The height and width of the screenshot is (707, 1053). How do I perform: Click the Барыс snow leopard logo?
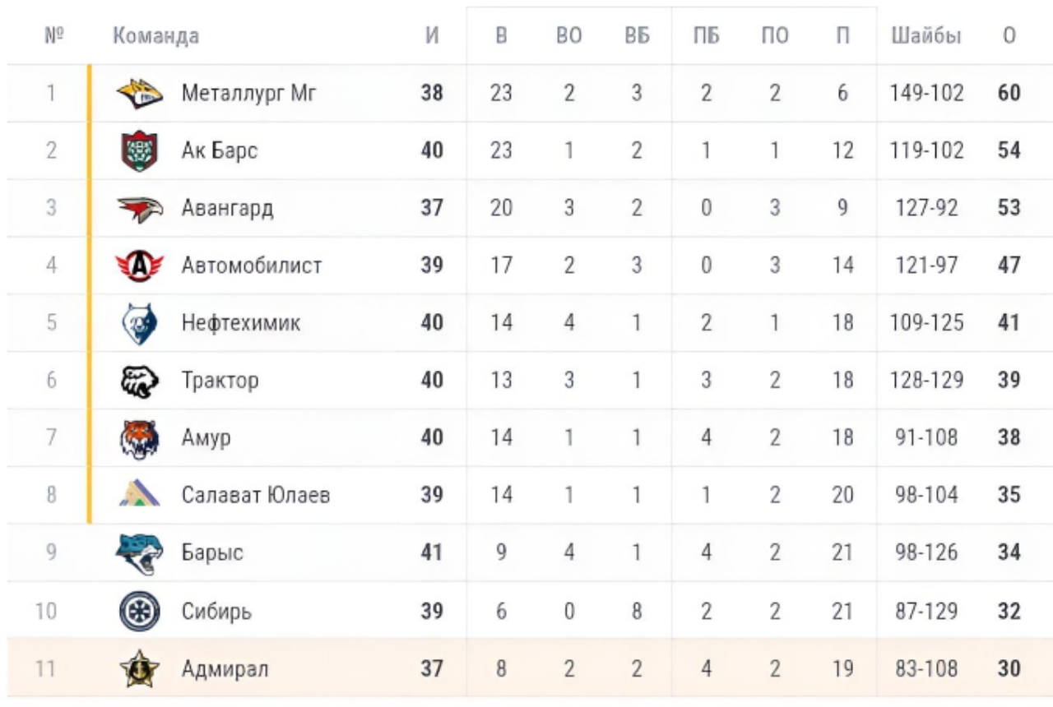click(x=139, y=552)
